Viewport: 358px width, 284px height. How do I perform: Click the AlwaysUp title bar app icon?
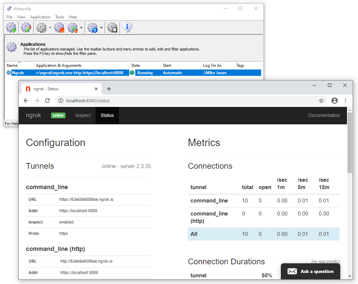pyautogui.click(x=9, y=8)
